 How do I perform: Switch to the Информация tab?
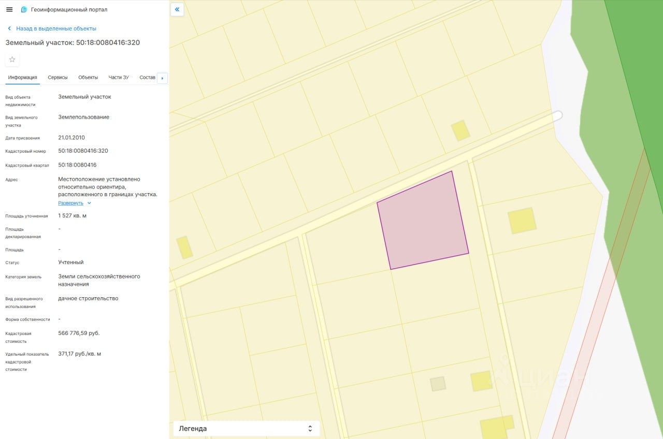(22, 78)
